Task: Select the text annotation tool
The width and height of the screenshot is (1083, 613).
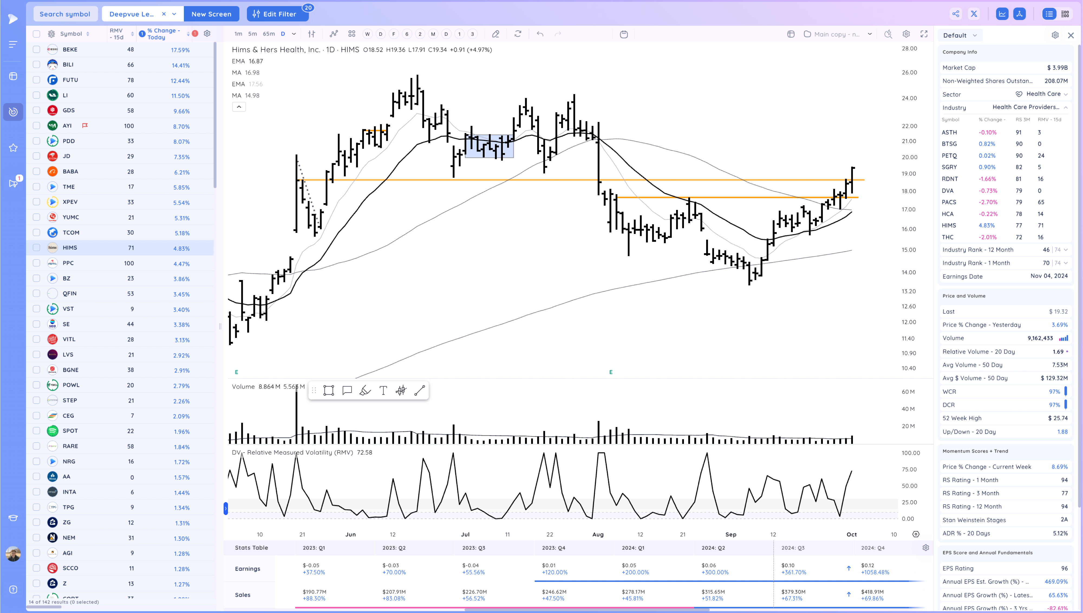Action: pyautogui.click(x=383, y=391)
